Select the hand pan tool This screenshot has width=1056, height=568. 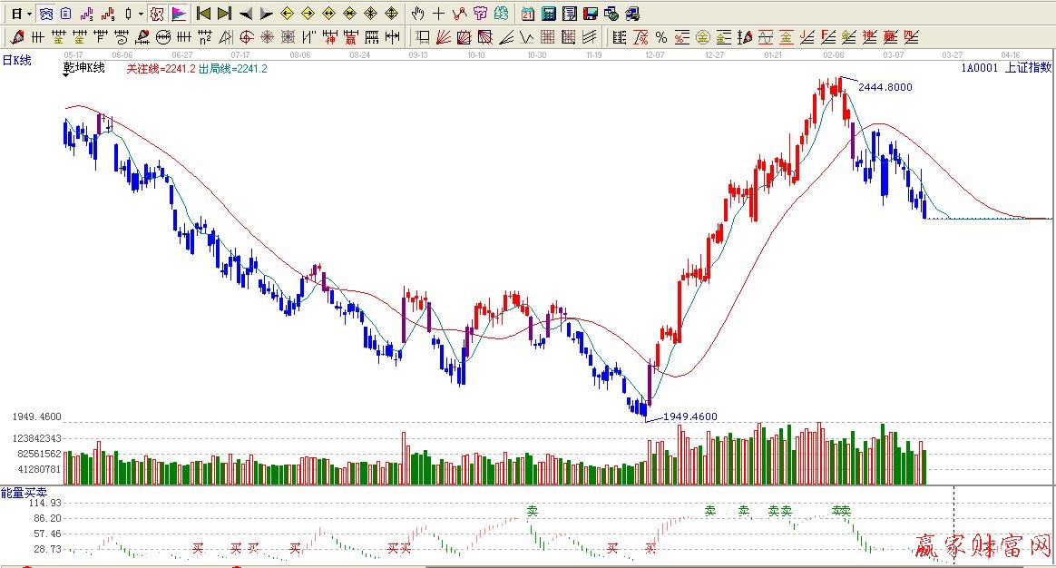tap(417, 14)
